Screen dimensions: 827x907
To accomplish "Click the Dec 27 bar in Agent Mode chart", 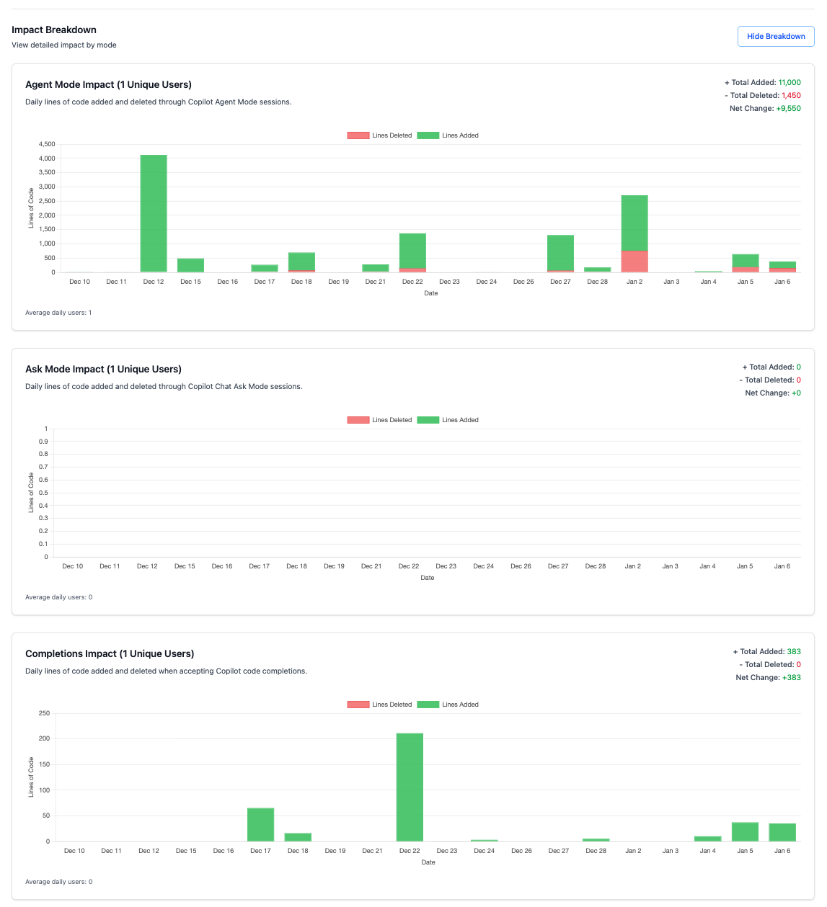I will [x=560, y=252].
